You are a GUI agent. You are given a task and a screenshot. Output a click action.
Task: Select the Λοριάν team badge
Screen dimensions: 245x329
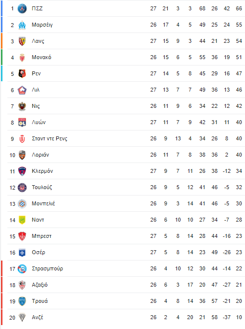tap(22, 155)
